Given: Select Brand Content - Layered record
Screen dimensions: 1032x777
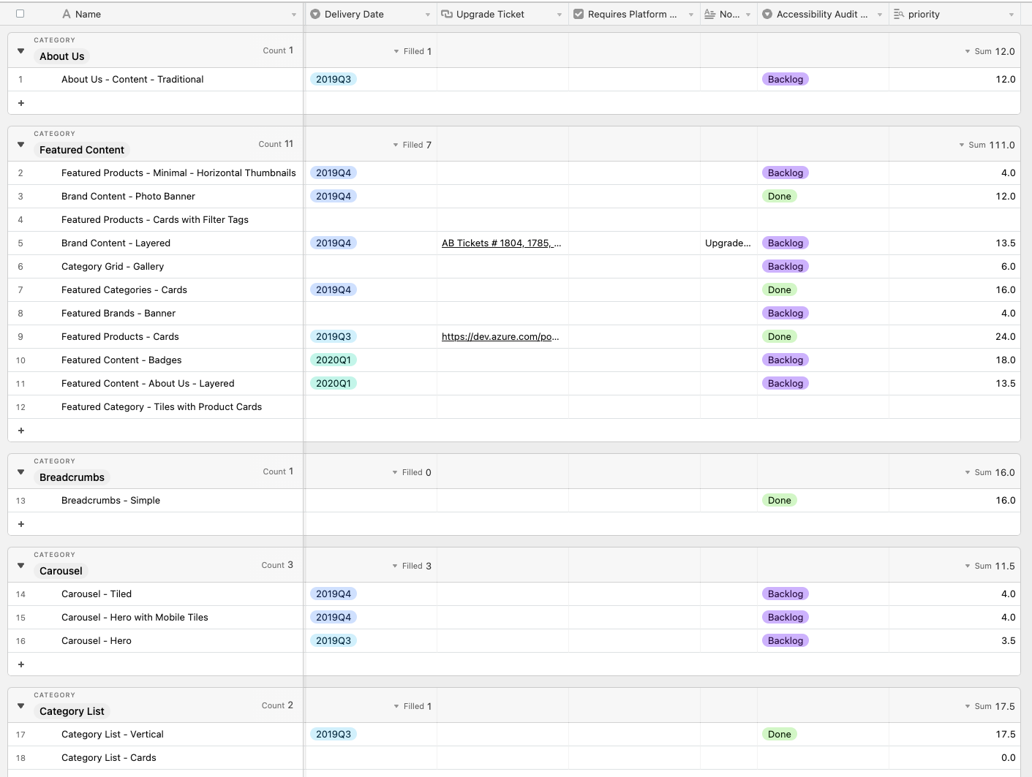Looking at the screenshot, I should pyautogui.click(x=116, y=243).
